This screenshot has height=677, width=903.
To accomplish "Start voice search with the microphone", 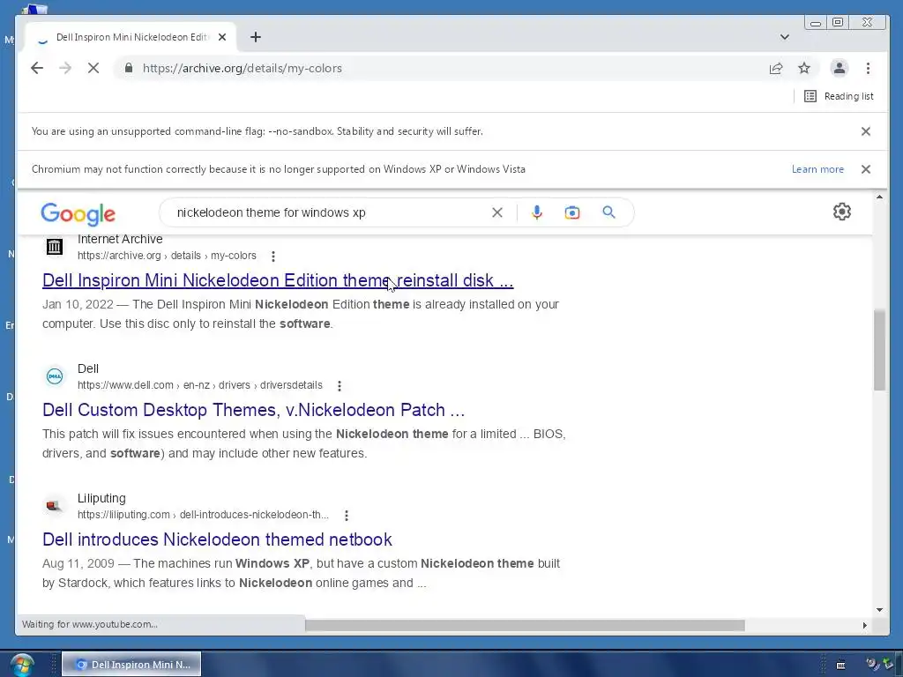I will tap(537, 212).
